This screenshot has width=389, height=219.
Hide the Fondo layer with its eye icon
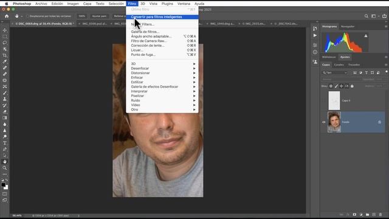324,122
